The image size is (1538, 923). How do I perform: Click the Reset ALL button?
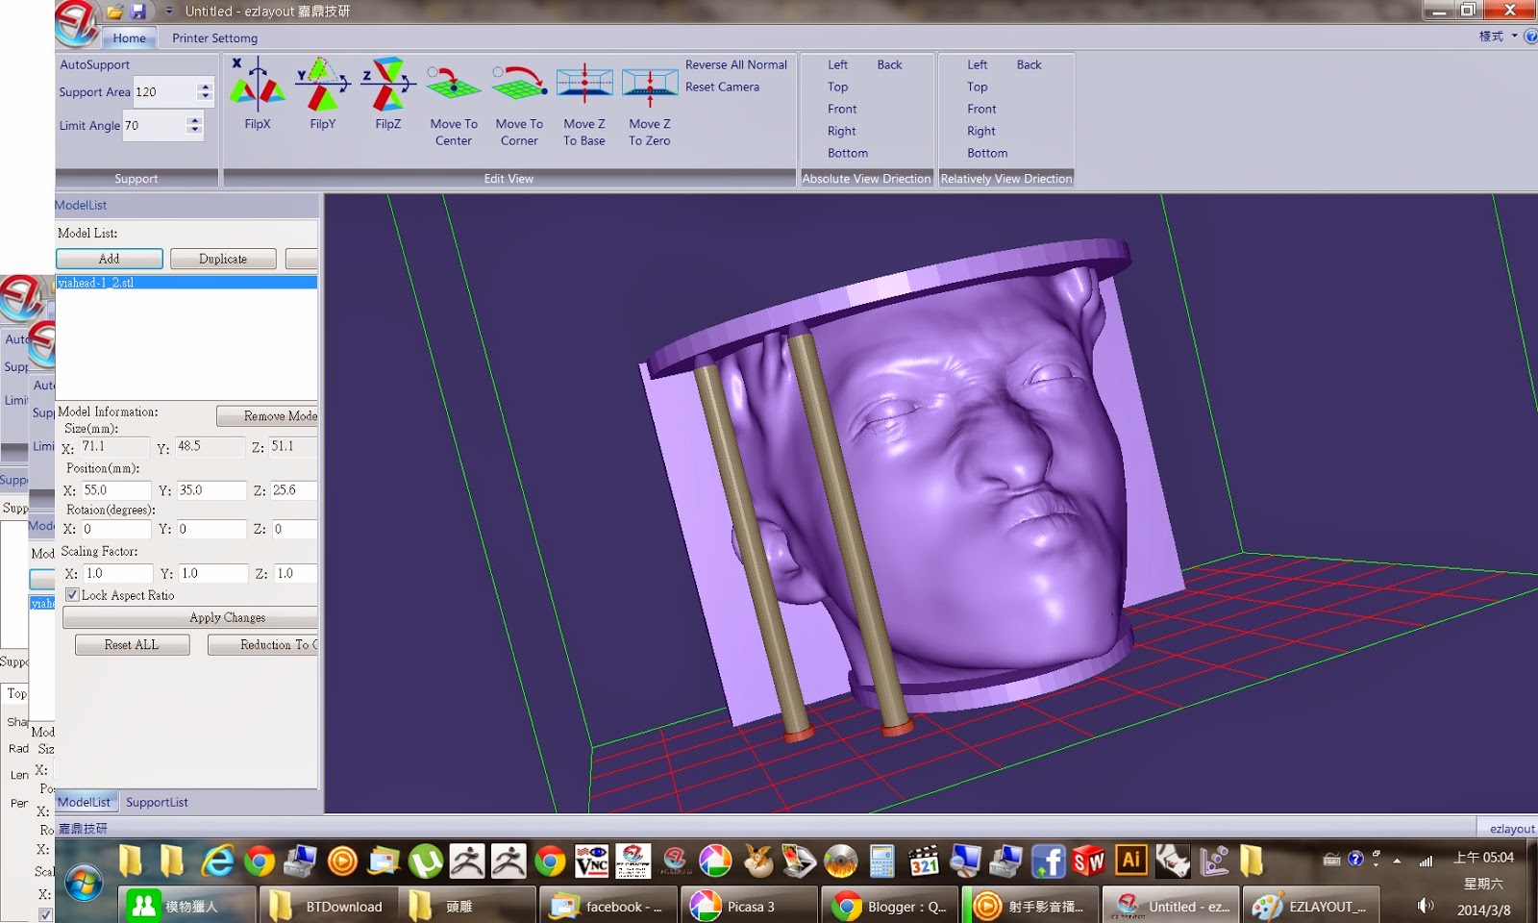132,645
